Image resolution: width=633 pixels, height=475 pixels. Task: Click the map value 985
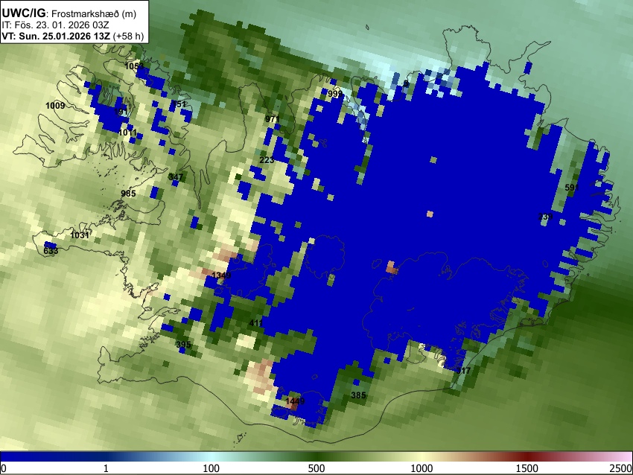[128, 194]
